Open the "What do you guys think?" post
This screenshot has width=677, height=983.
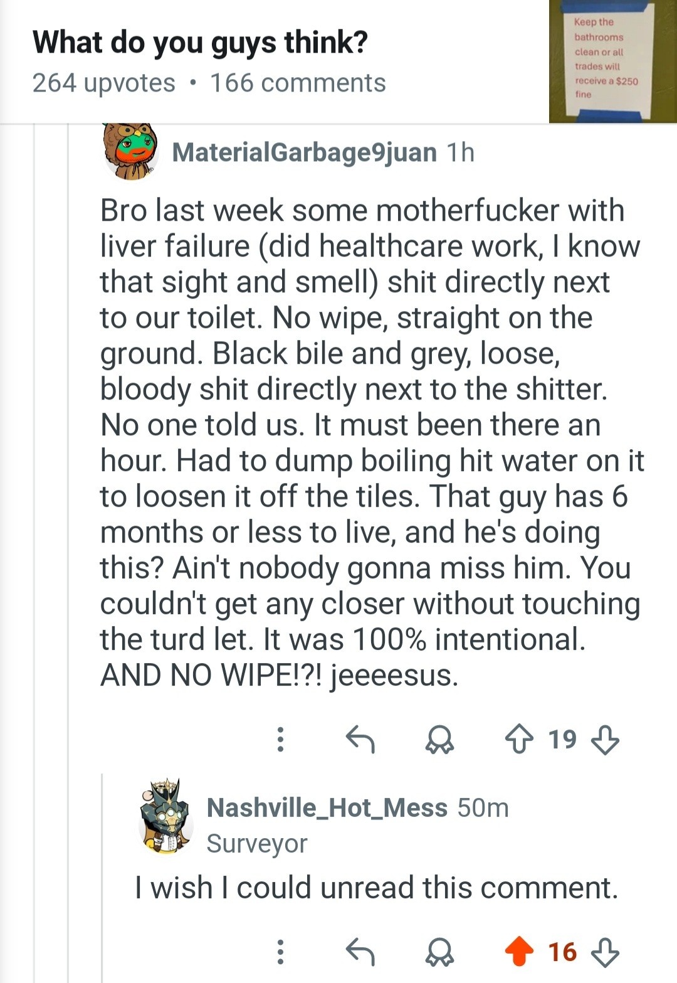pos(200,43)
